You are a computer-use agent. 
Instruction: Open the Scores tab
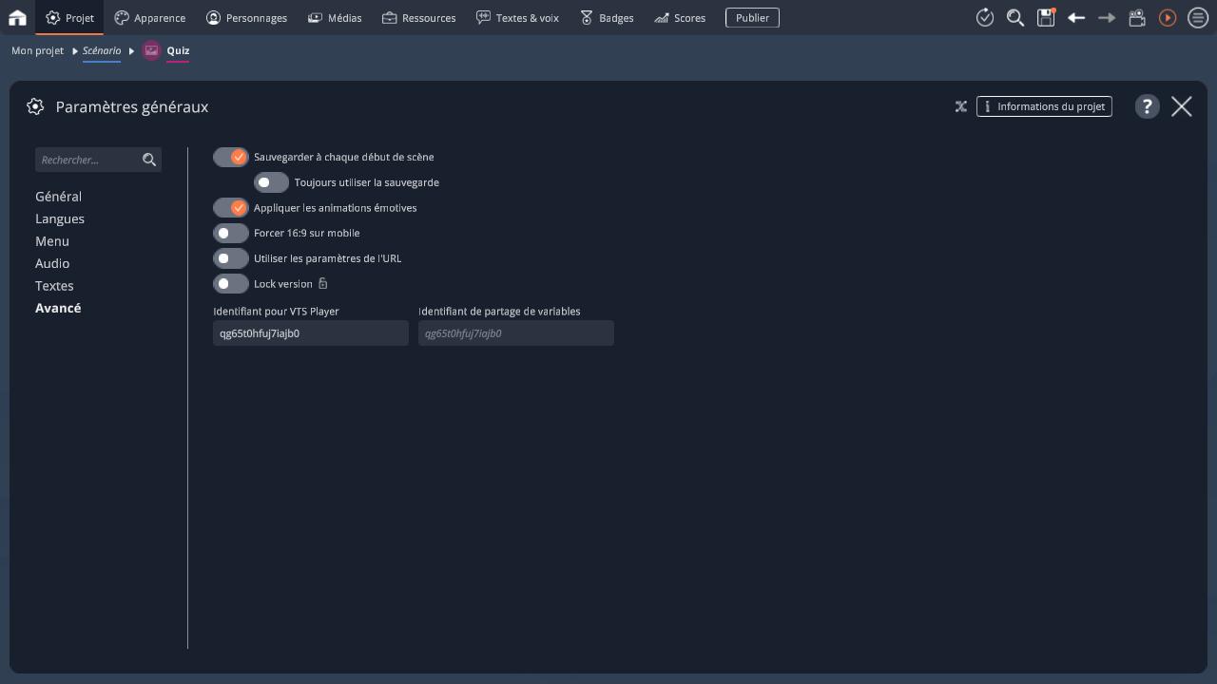coord(680,17)
